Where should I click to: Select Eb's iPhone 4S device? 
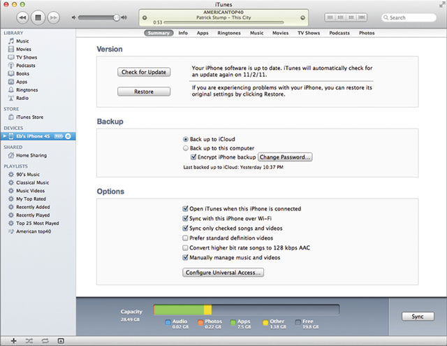coord(38,136)
